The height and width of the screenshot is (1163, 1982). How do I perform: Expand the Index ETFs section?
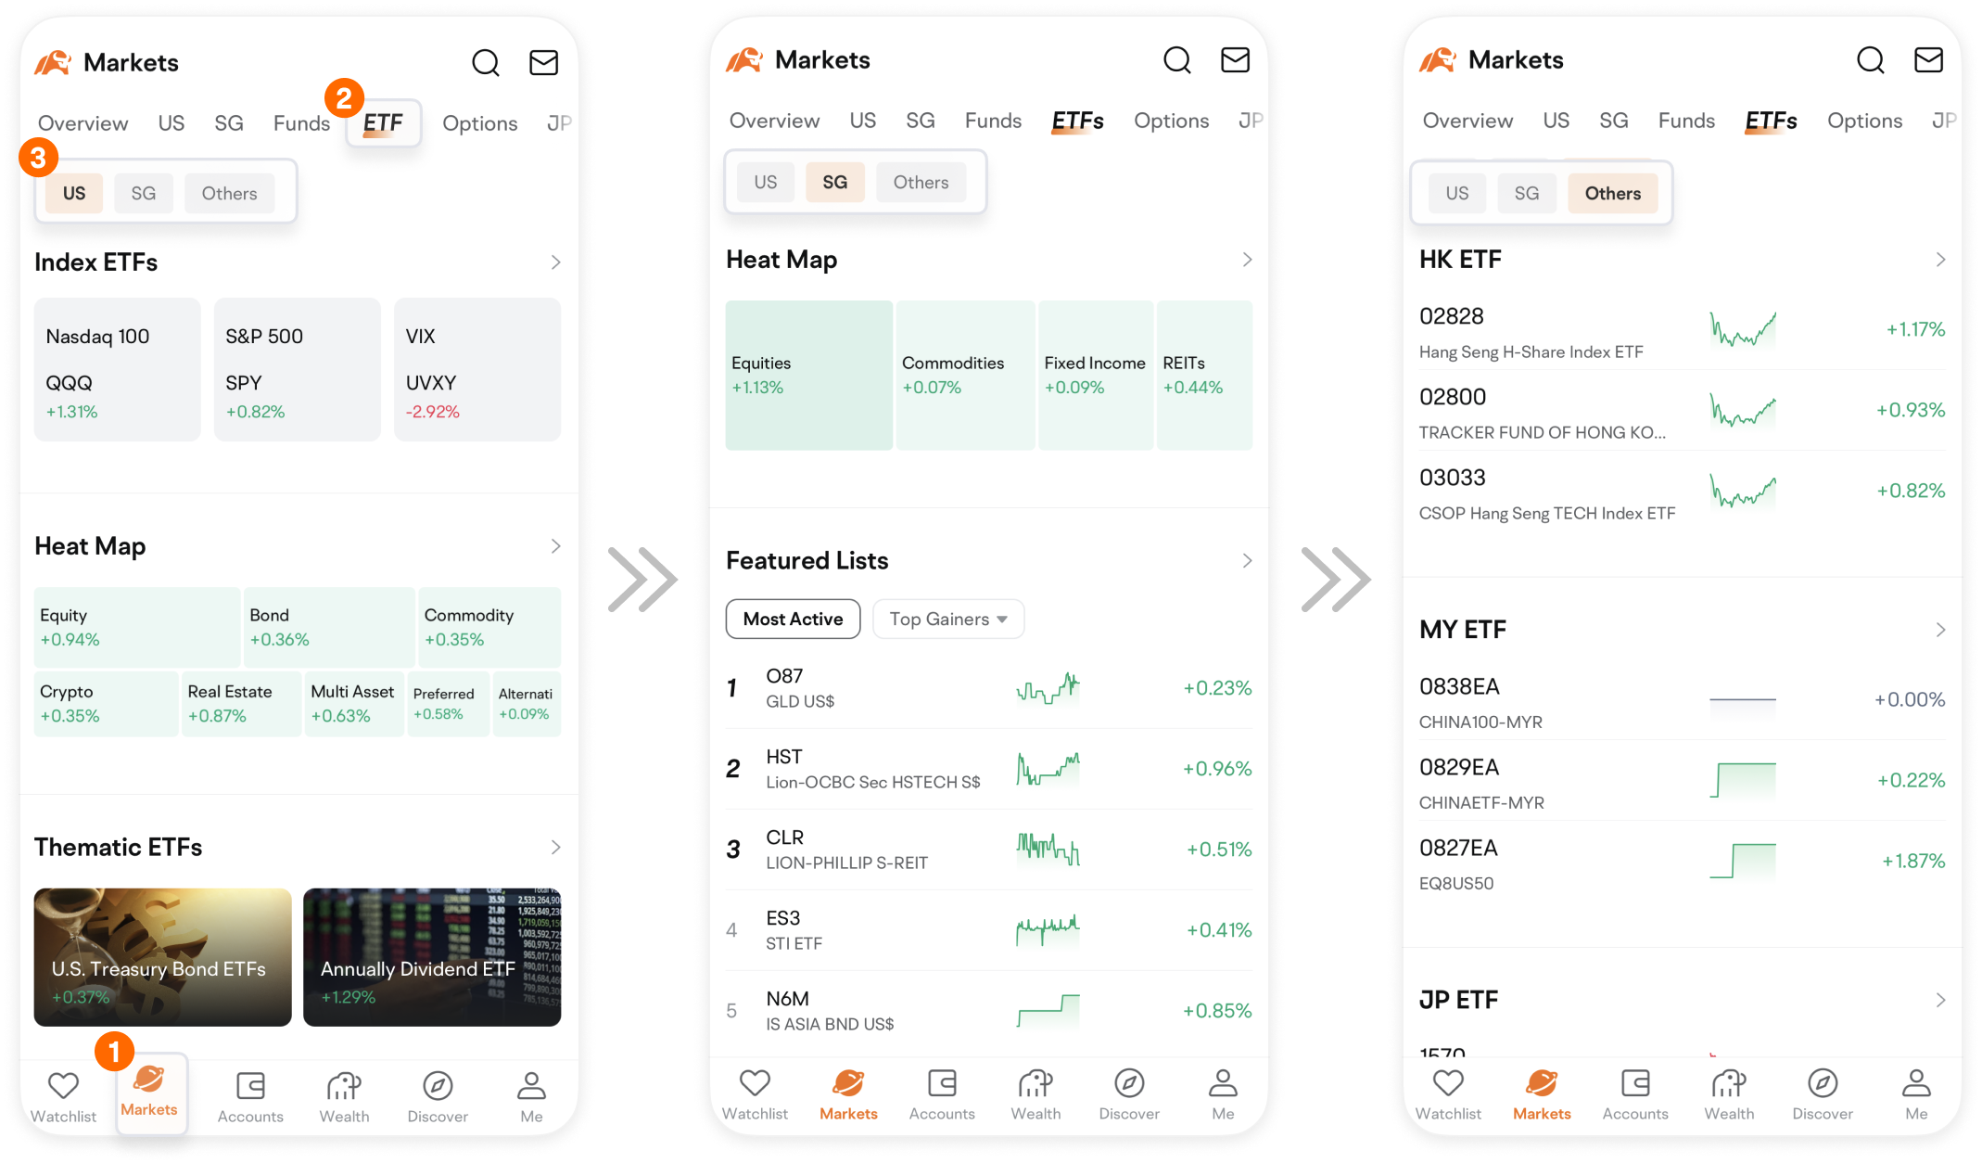(553, 262)
